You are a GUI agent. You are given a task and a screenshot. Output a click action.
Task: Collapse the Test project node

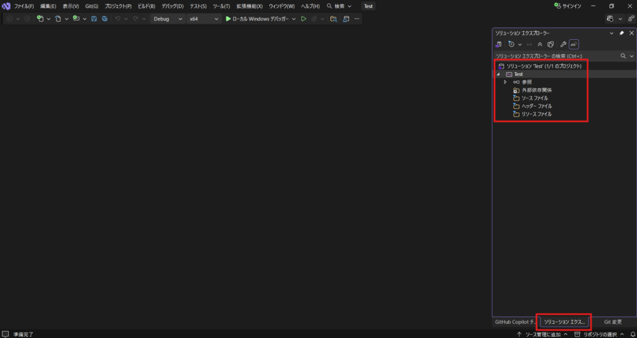(498, 74)
